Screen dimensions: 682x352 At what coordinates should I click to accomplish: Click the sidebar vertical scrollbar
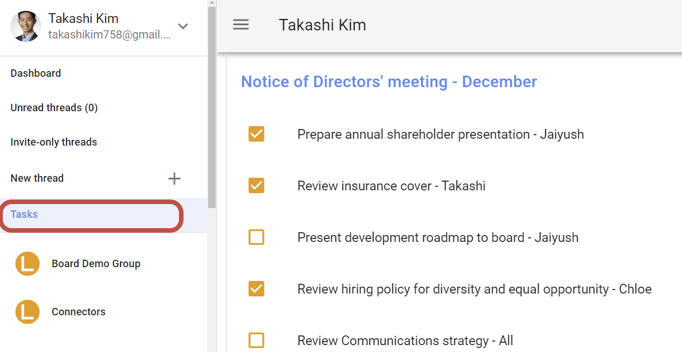point(212,103)
